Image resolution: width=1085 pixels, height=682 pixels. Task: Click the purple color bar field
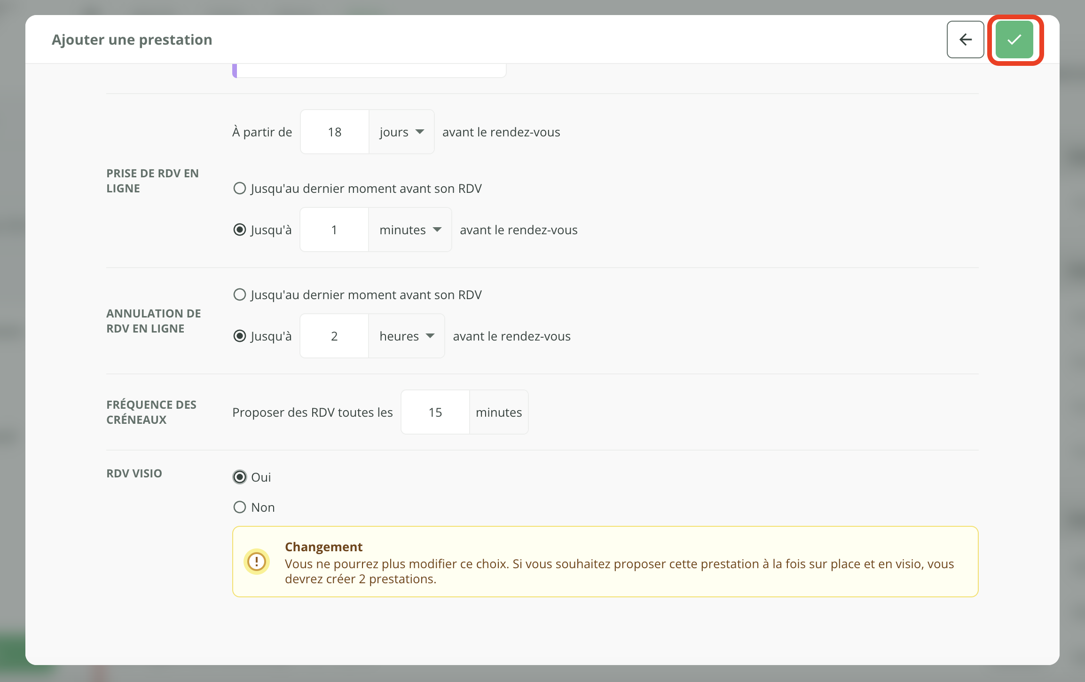[x=370, y=71]
